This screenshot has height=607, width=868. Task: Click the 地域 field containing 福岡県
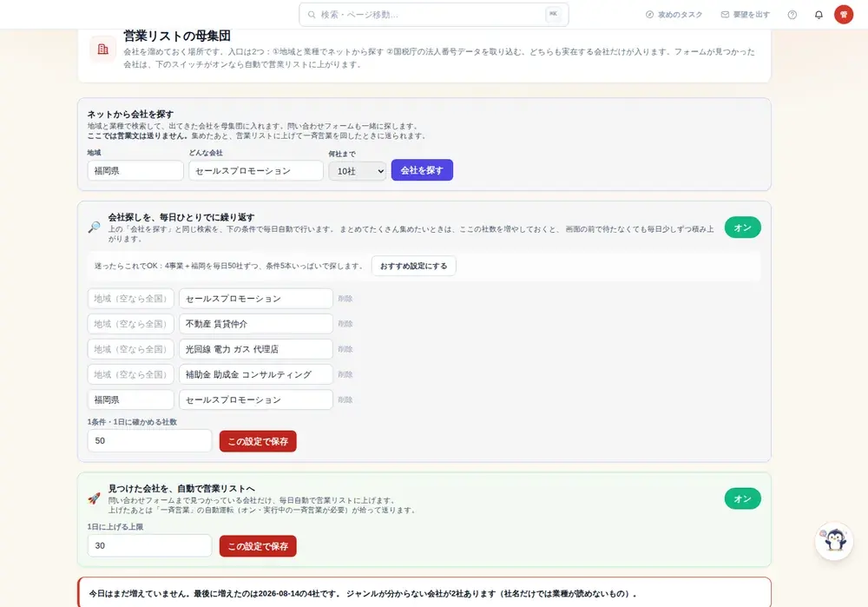tap(135, 170)
